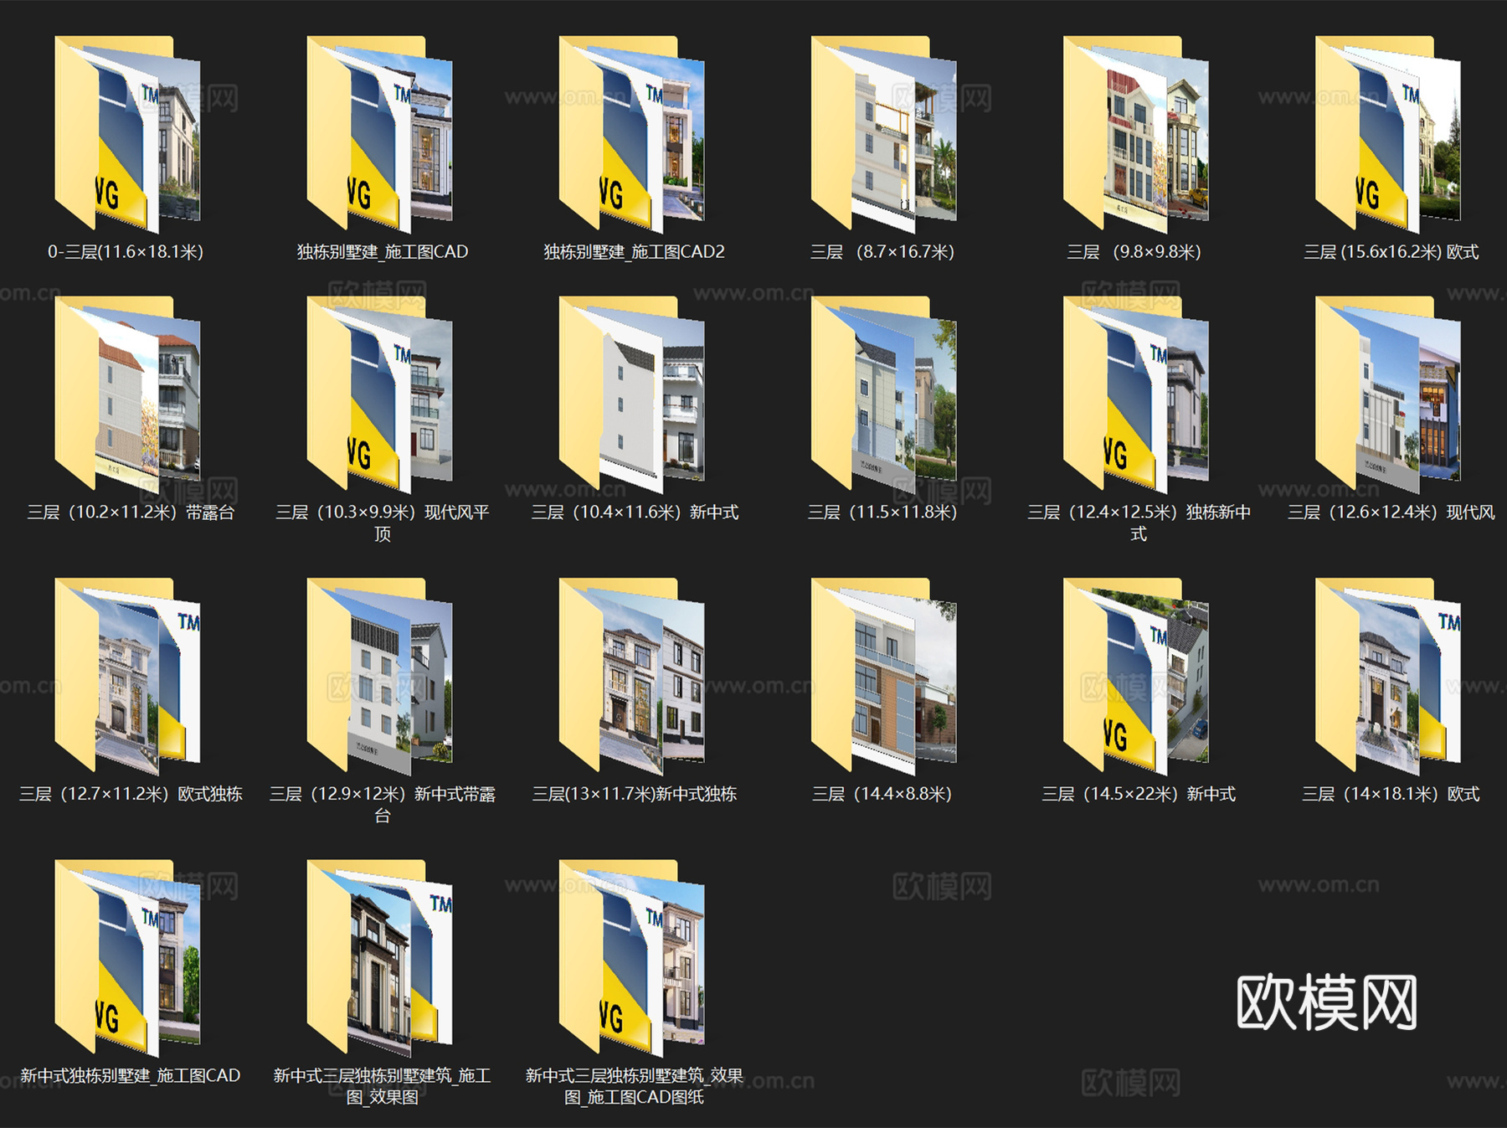
Task: Click the label 三层 (12.4×12.5米) 独栋新中式
Action: coord(1139,523)
